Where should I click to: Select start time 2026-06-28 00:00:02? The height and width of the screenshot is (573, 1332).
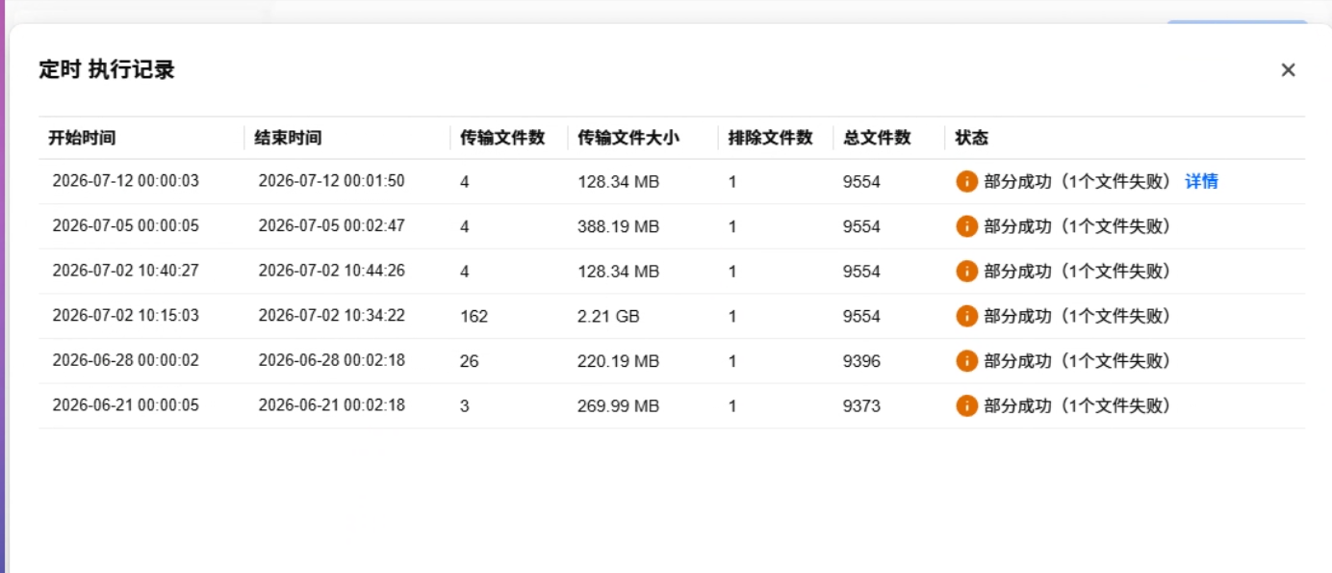126,361
